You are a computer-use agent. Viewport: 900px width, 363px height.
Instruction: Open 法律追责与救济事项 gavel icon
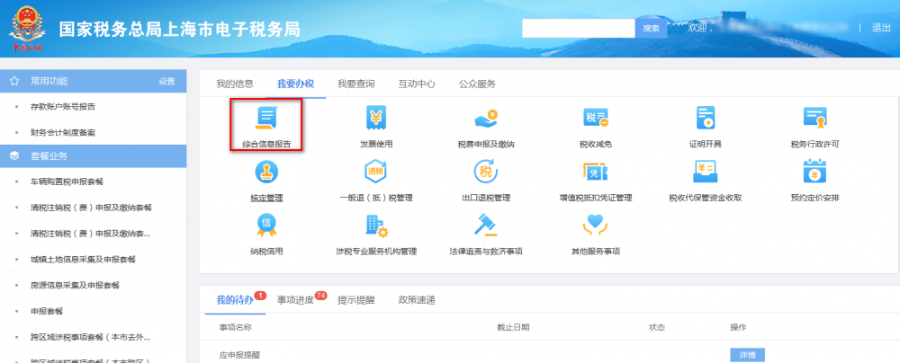pyautogui.click(x=486, y=226)
